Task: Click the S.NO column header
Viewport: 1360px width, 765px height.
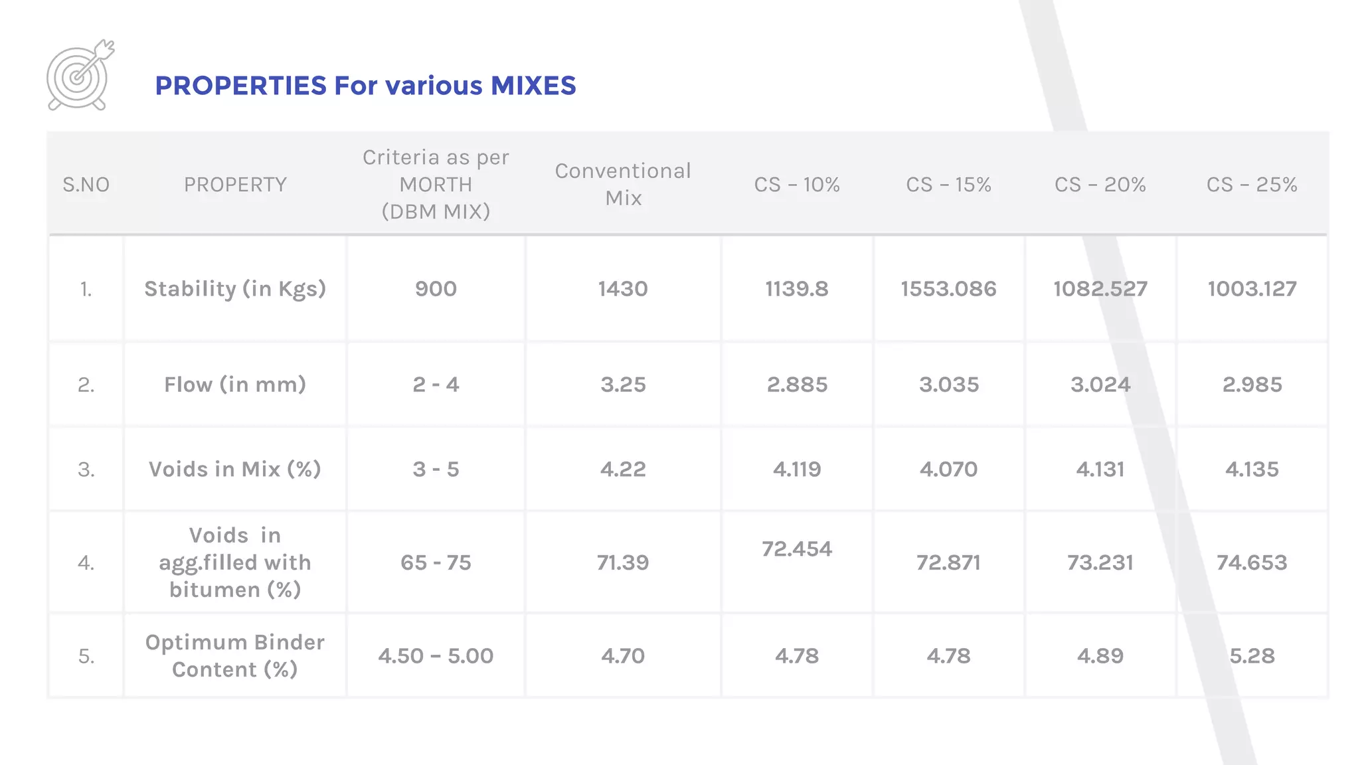Action: 86,185
